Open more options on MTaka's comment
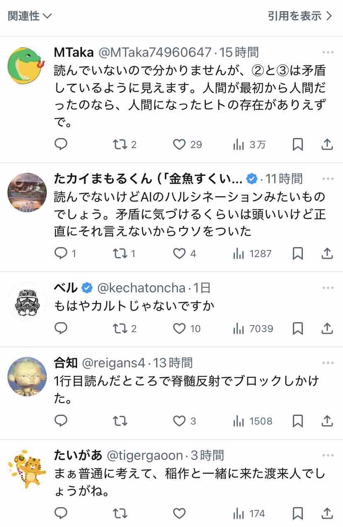343x527 pixels. [x=328, y=53]
